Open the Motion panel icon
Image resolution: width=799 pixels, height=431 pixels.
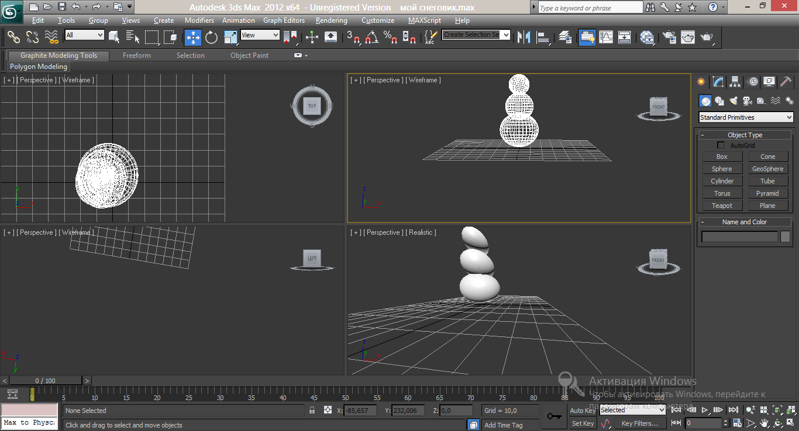pos(753,81)
